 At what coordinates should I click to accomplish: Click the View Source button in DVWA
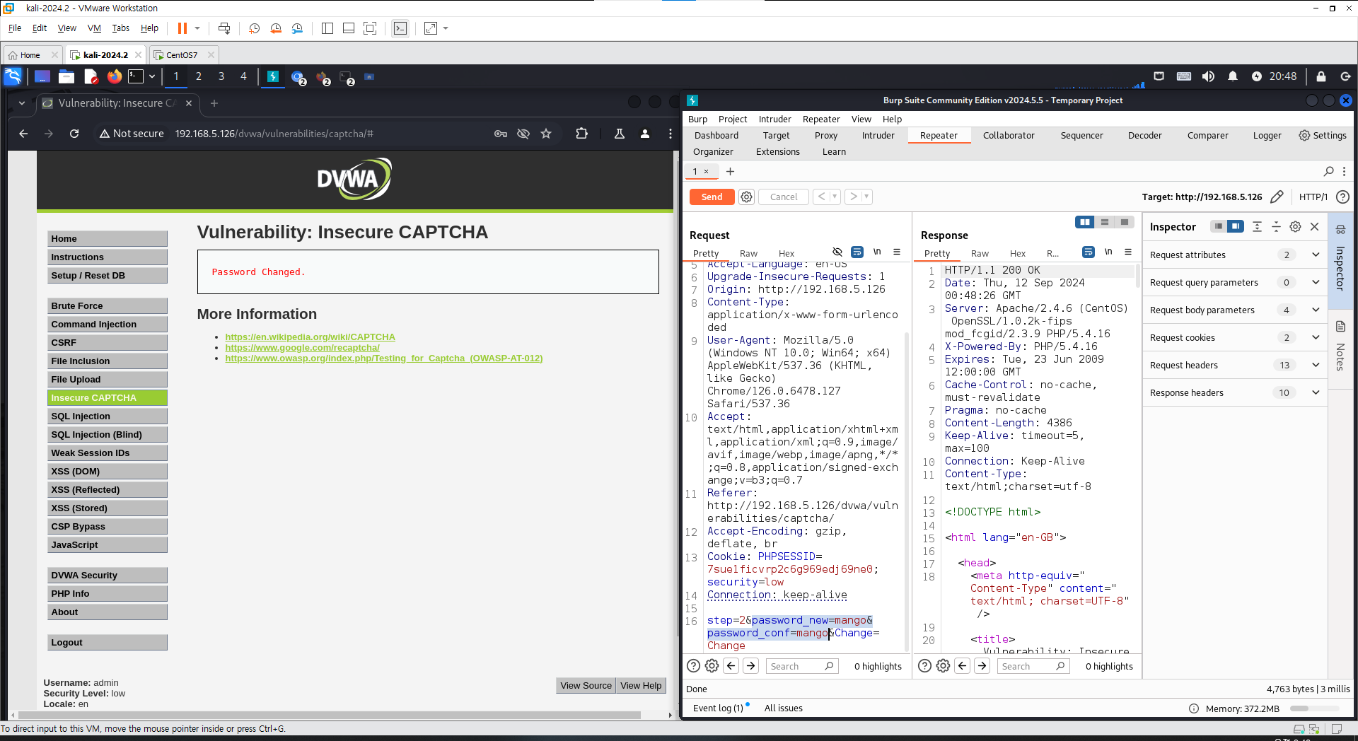(586, 685)
